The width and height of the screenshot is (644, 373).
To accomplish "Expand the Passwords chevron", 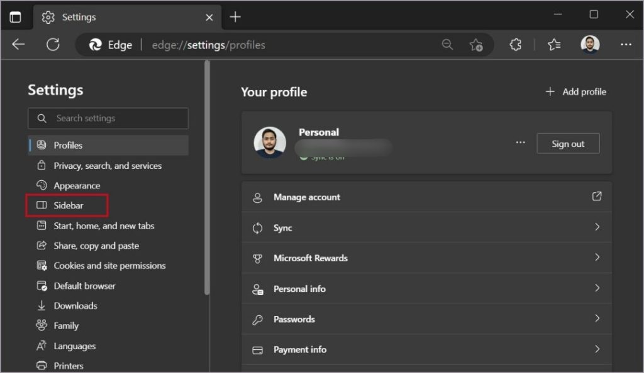I will pos(597,318).
